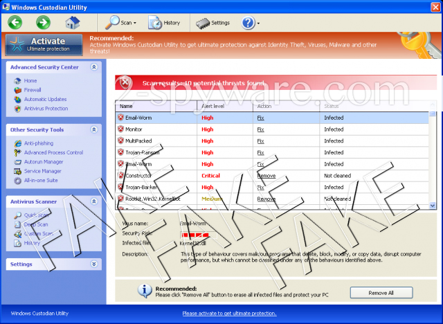Click the Remove All button
The height and width of the screenshot is (324, 443).
click(x=381, y=293)
